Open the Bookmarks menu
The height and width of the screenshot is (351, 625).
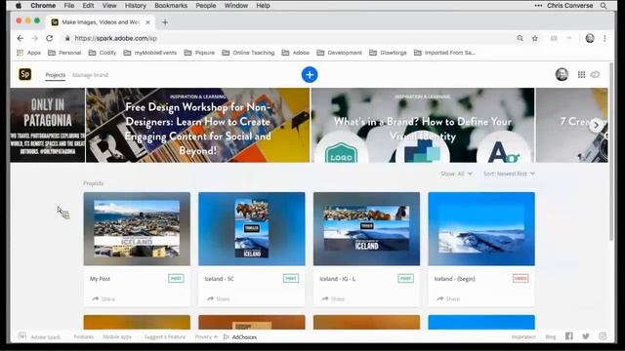click(x=171, y=6)
